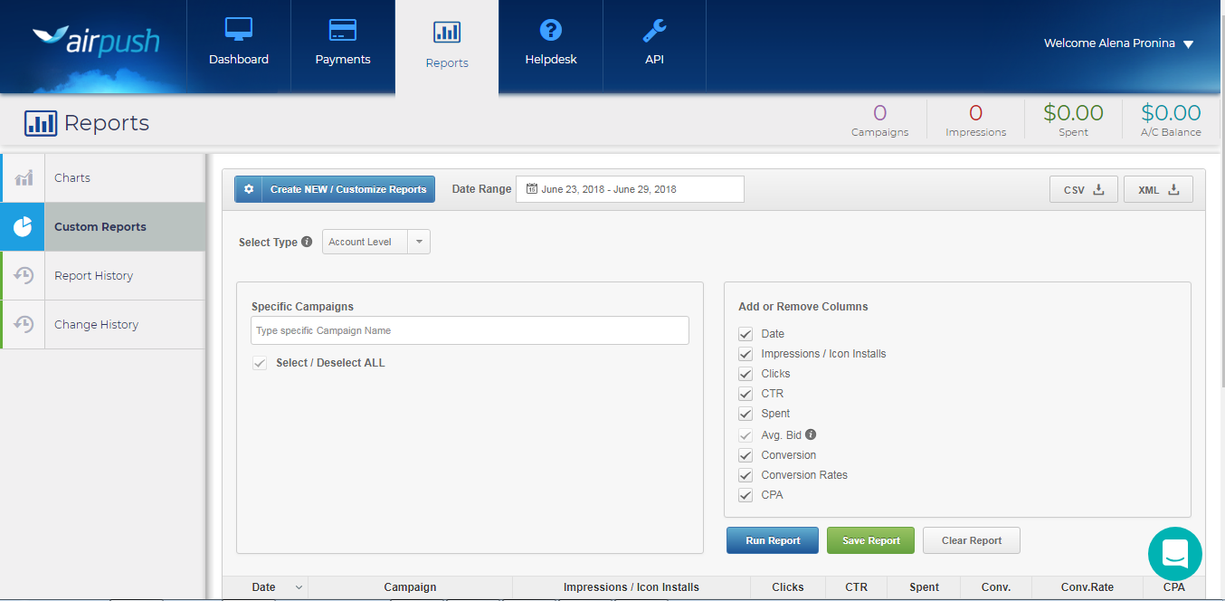
Task: Open the Charts sidebar item
Action: pos(103,177)
